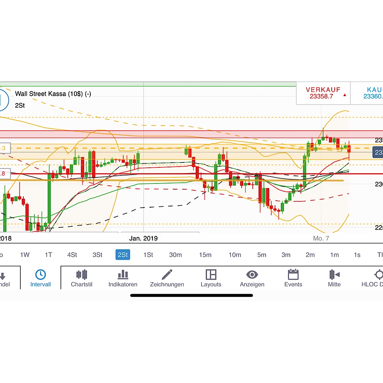Switch to the 1T interval
Screen dimensions: 383x383
tap(48, 255)
